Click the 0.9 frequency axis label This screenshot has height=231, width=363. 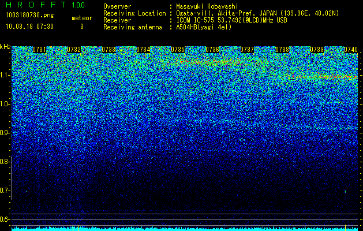pos(5,133)
